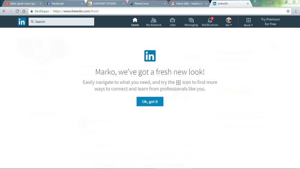
Task: Click the Marko profile button in title bar
Action: tap(270, 2)
